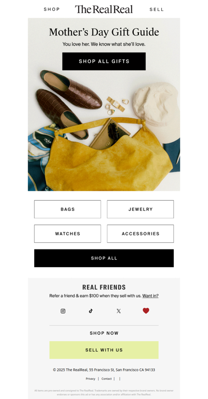Viewport: 208px width, 399px height.
Task: Select the BAGS category button
Action: pos(68,209)
